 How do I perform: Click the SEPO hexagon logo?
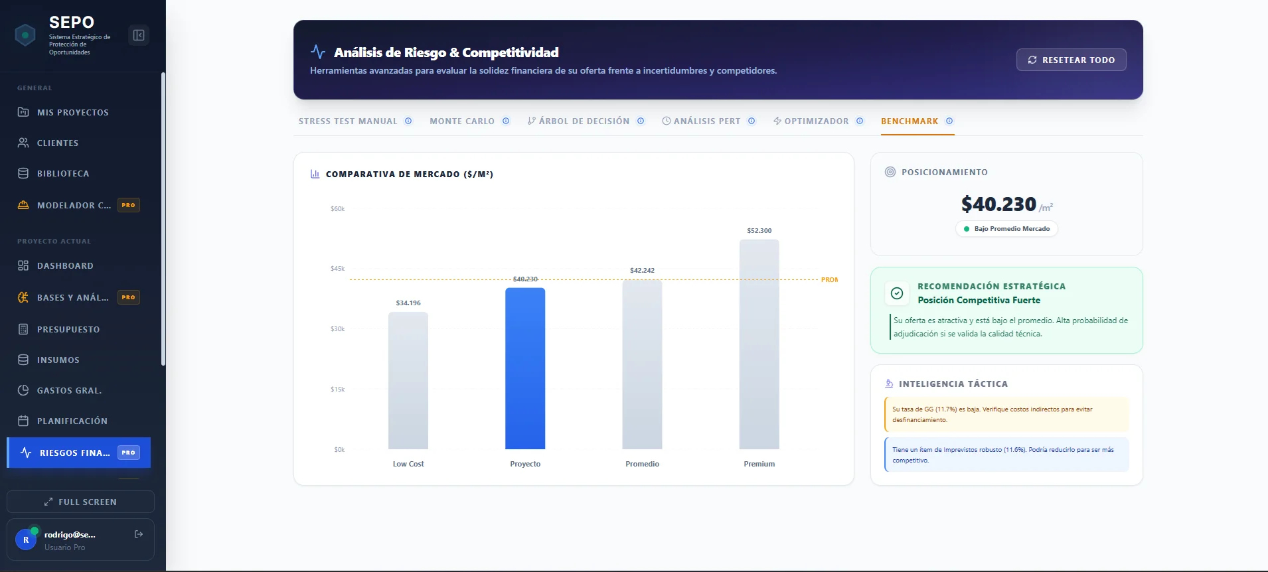point(25,35)
